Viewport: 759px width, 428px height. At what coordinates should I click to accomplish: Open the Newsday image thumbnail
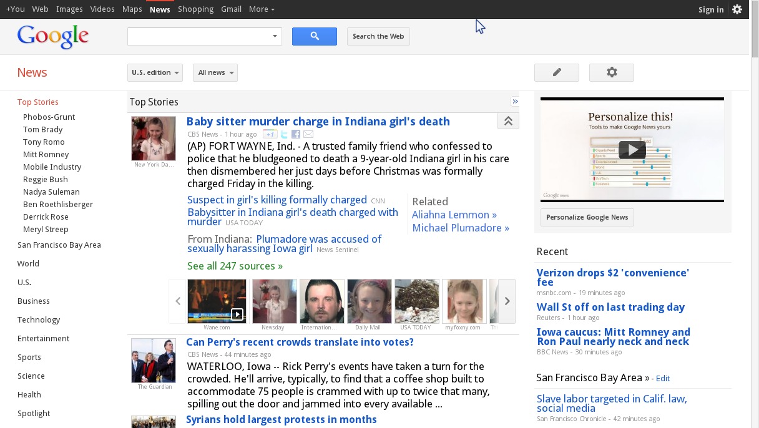tap(275, 301)
